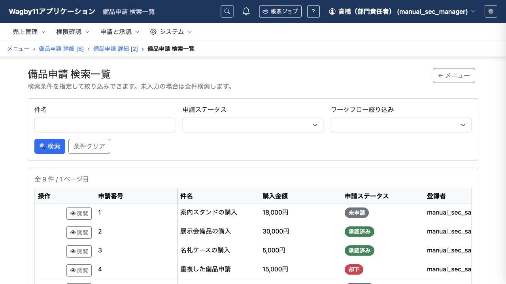Click 承認済み badge for 名札ケースの購入
Image resolution: width=506 pixels, height=284 pixels.
coord(359,250)
